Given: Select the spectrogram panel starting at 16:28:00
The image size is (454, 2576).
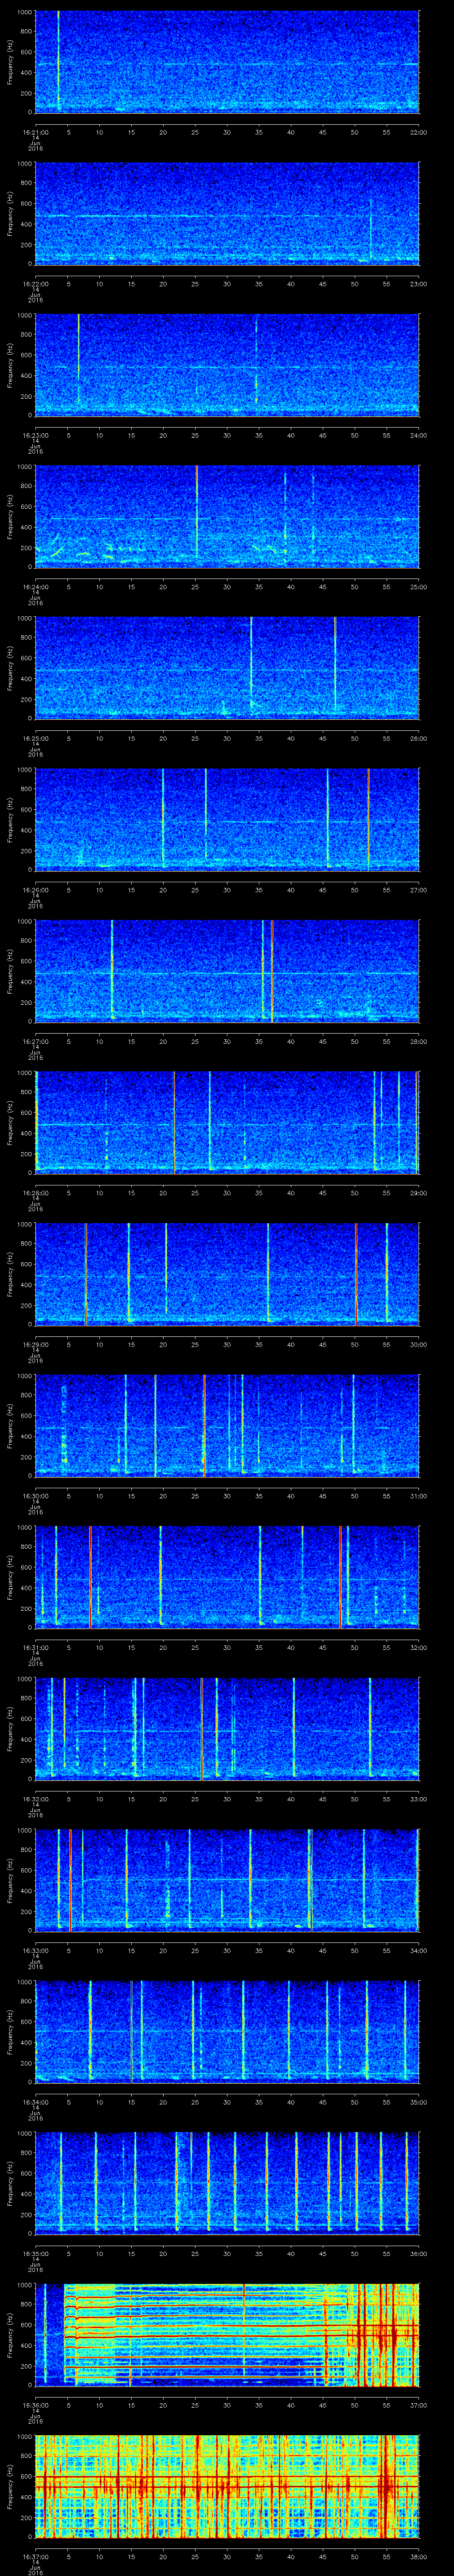Looking at the screenshot, I should (227, 1123).
